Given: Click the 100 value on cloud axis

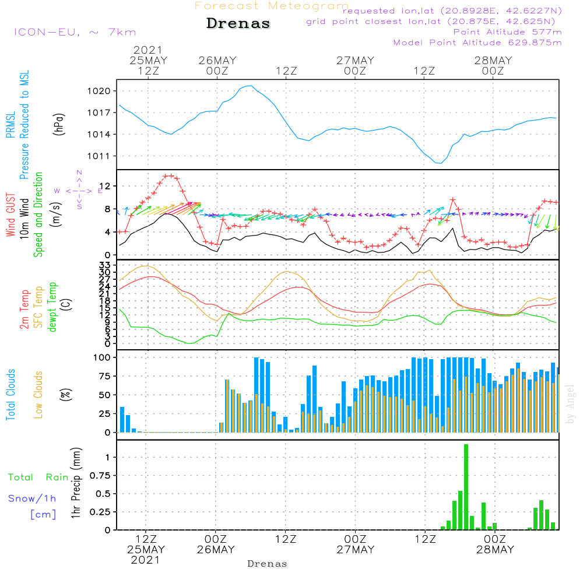Looking at the screenshot, I should 102,358.
